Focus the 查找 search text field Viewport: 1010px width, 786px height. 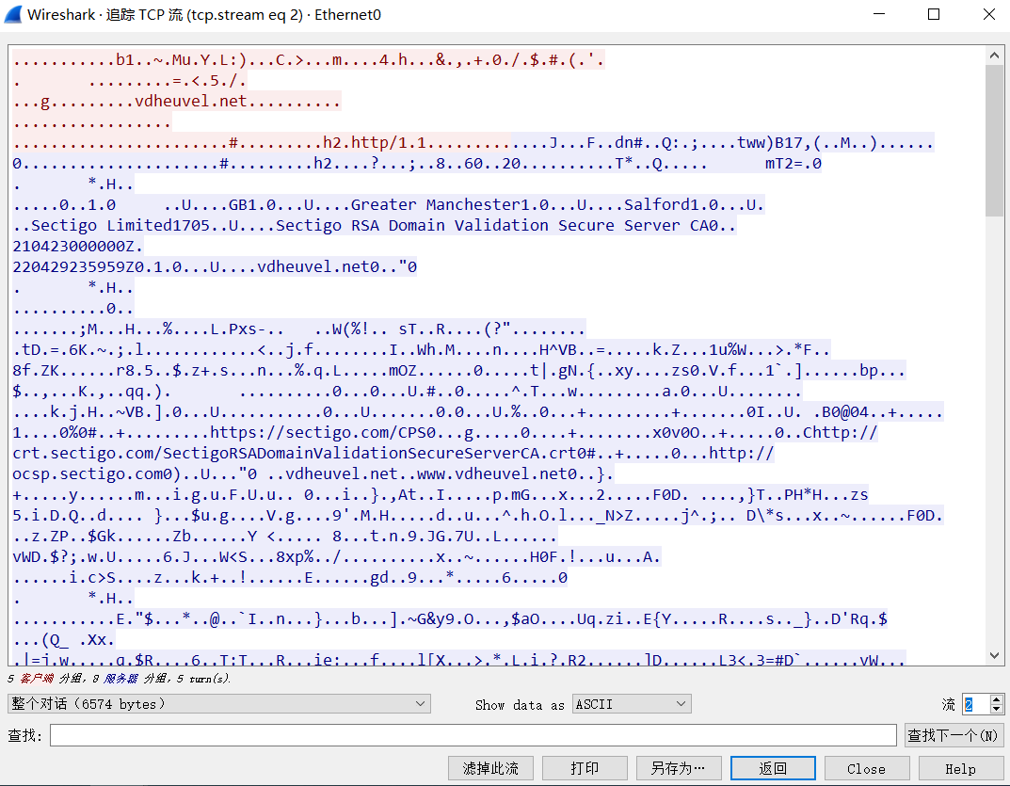click(x=473, y=735)
